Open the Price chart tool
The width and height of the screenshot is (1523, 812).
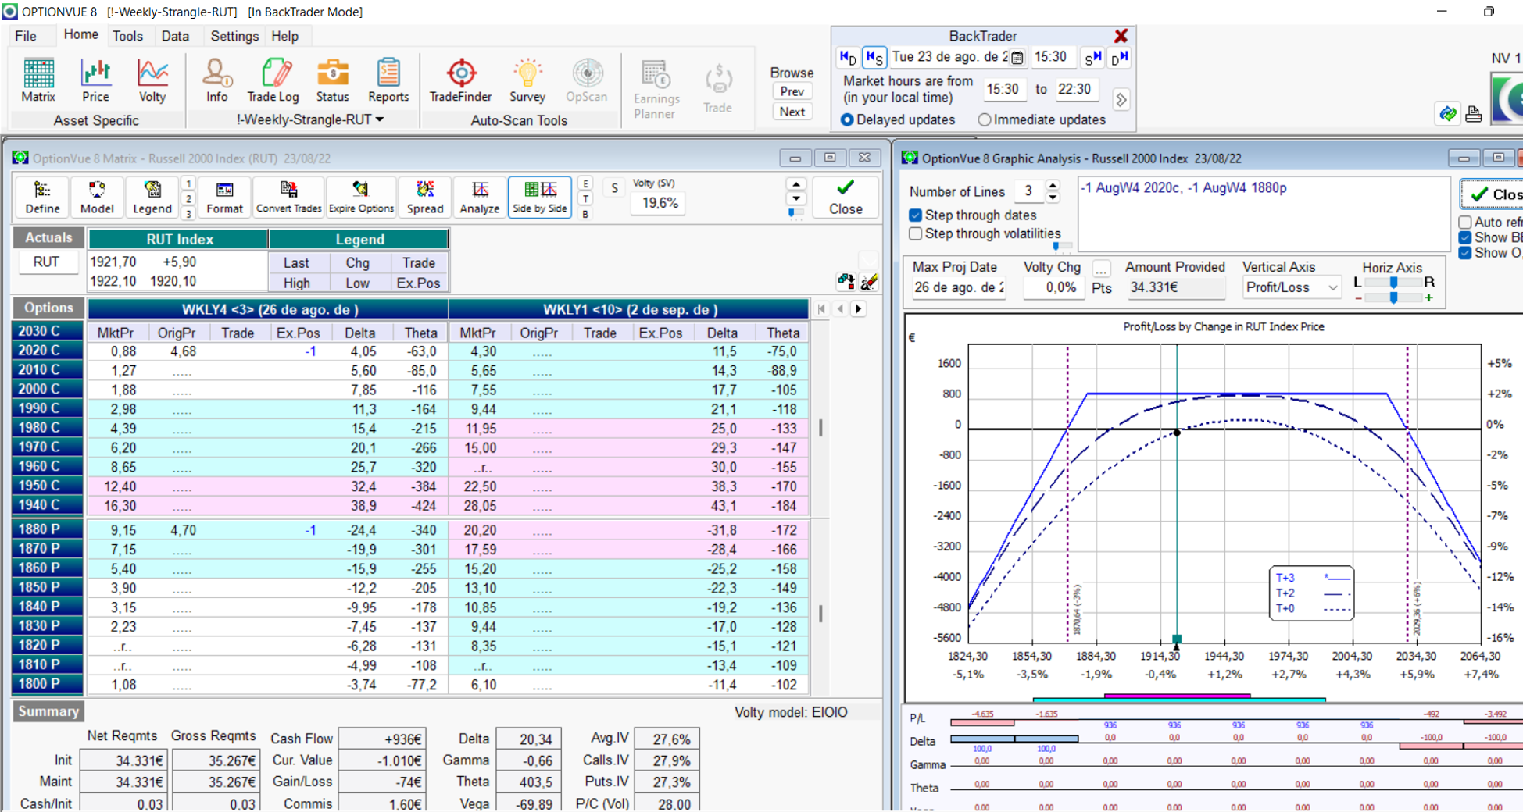(x=95, y=80)
